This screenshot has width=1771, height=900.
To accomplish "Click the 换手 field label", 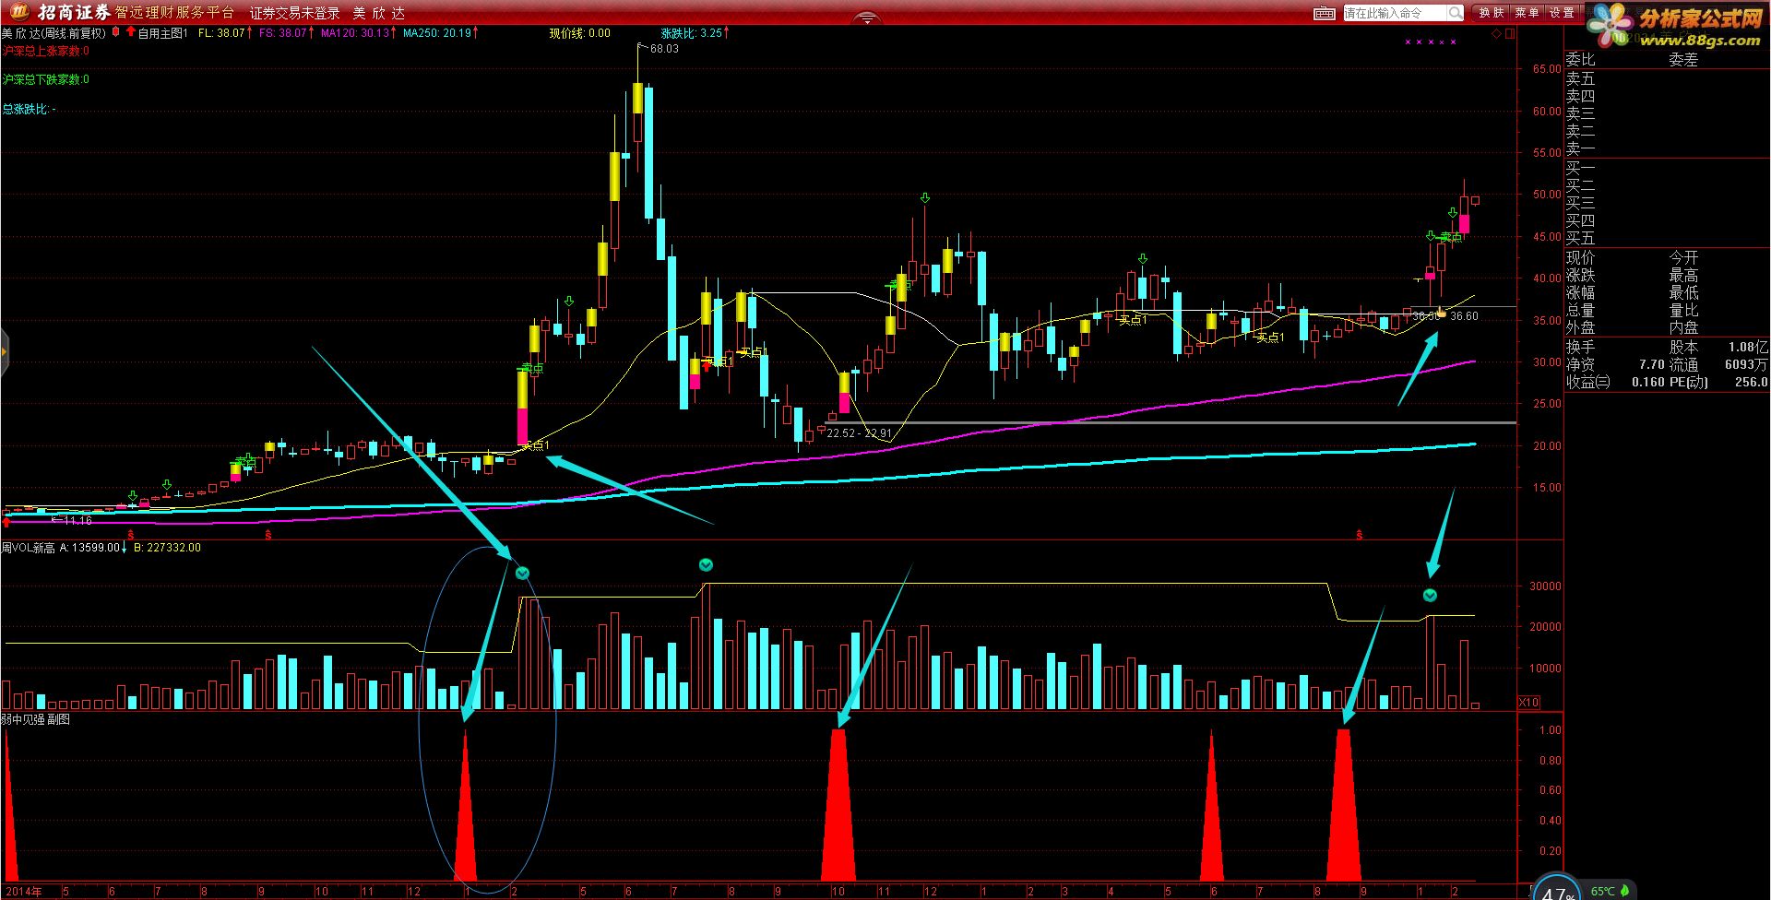I will [1580, 347].
